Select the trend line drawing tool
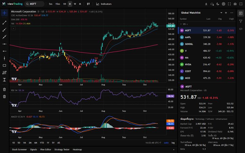Image resolution: width=245 pixels, height=153 pixels. click(4, 23)
